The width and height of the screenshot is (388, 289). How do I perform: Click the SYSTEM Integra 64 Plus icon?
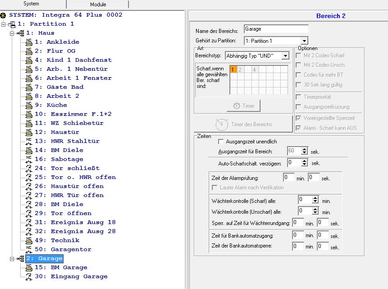tap(4, 15)
